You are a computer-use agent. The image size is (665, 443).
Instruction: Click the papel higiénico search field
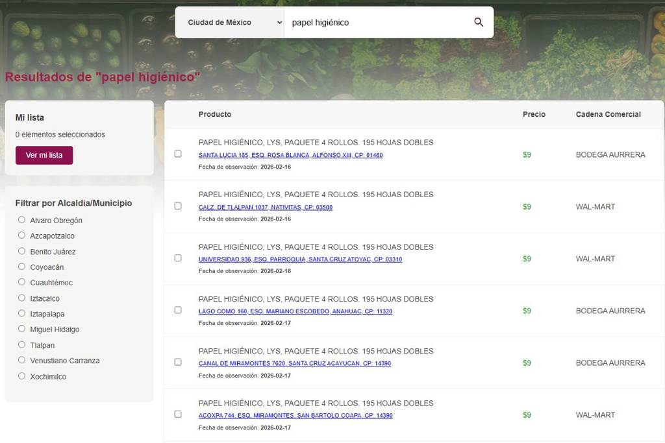tap(377, 22)
